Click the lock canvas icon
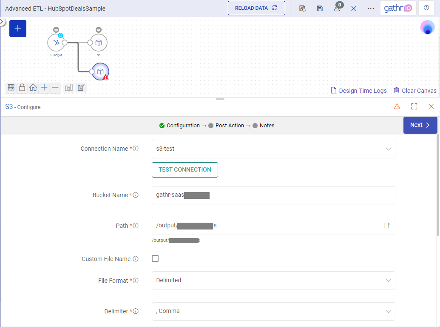 tap(22, 88)
